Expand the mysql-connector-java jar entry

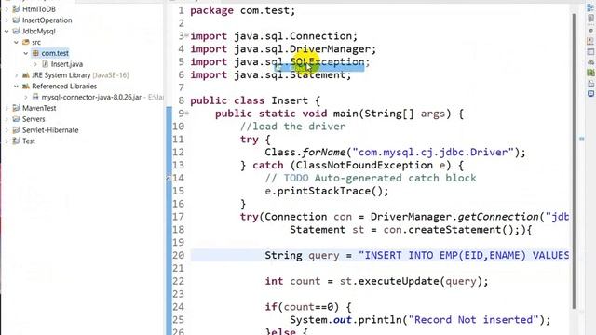(25, 97)
